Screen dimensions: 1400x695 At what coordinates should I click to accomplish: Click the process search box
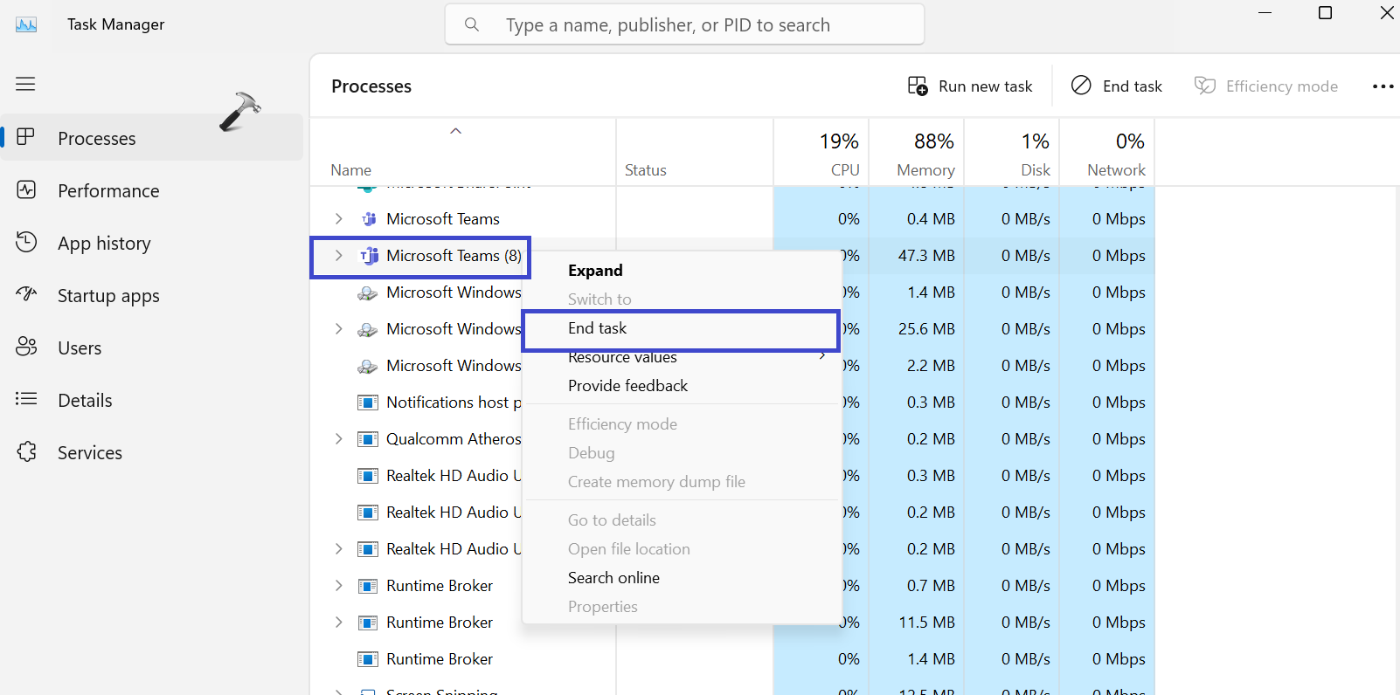(x=684, y=25)
